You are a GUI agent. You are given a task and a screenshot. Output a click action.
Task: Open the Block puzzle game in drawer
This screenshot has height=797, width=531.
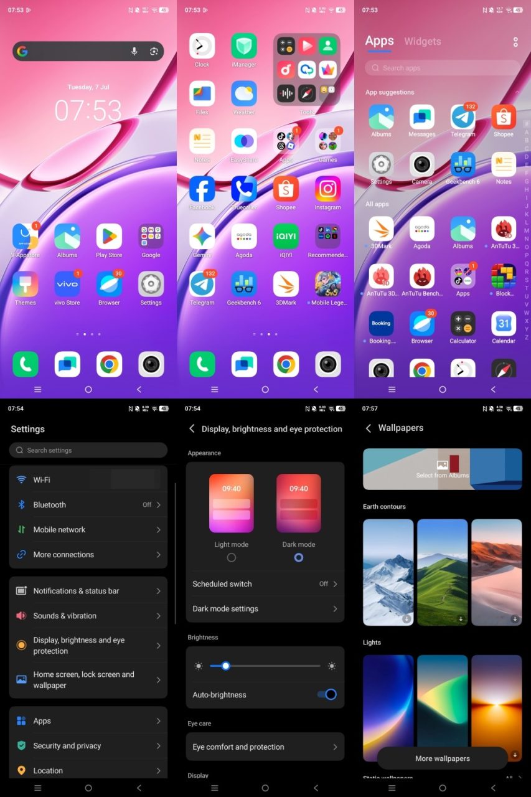(x=504, y=276)
